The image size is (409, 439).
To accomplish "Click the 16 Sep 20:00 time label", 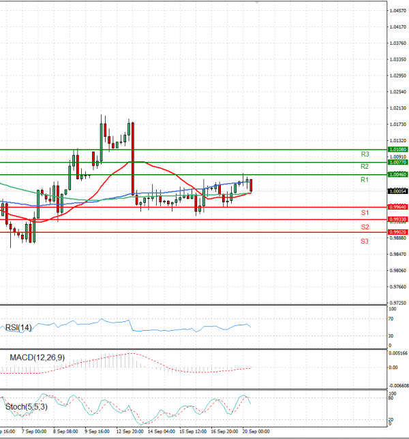I will (x=224, y=432).
